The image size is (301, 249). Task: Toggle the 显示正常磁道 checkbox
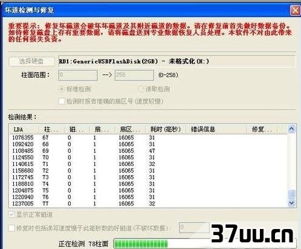pyautogui.click(x=11, y=214)
